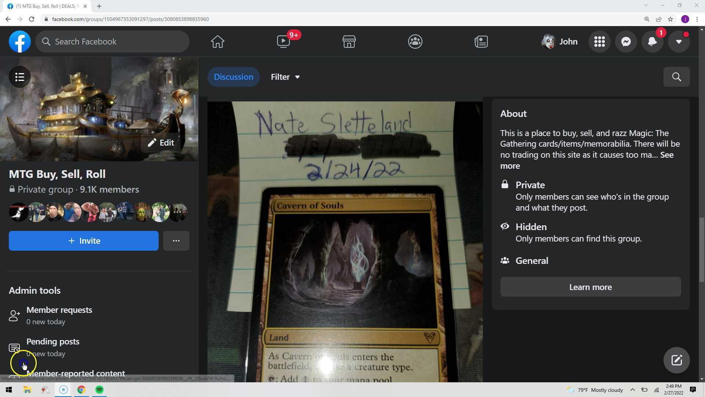
Task: Open the account dropdown arrow
Action: [679, 42]
